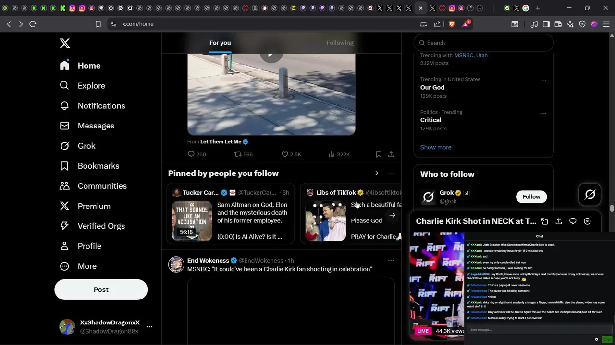Toggle chat in the live video player
The width and height of the screenshot is (615, 345).
(x=573, y=221)
